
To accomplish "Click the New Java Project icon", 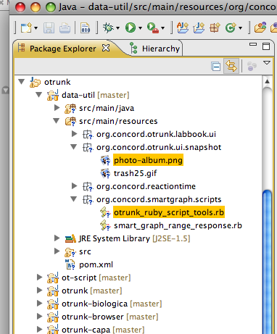I will pyautogui.click(x=199, y=28).
